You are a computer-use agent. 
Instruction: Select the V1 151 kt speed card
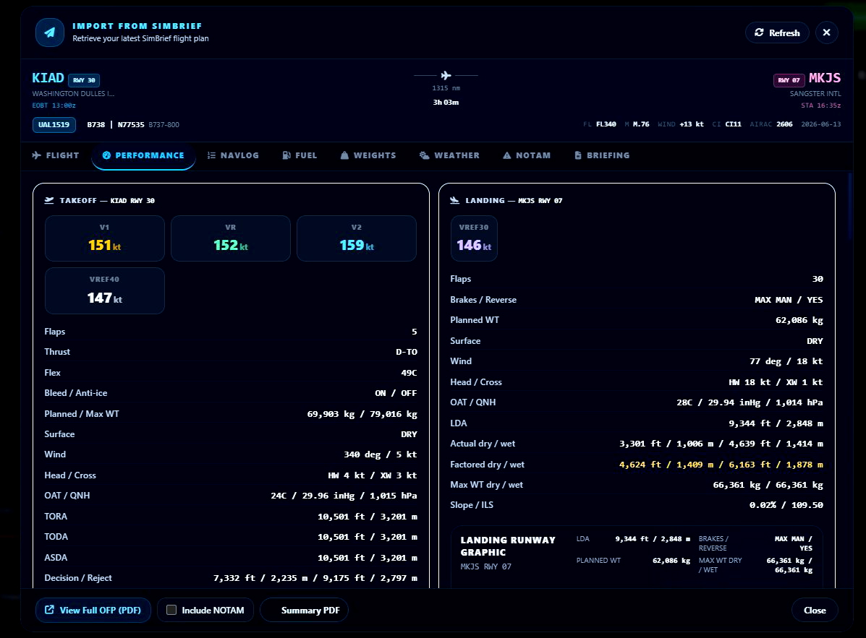[105, 238]
